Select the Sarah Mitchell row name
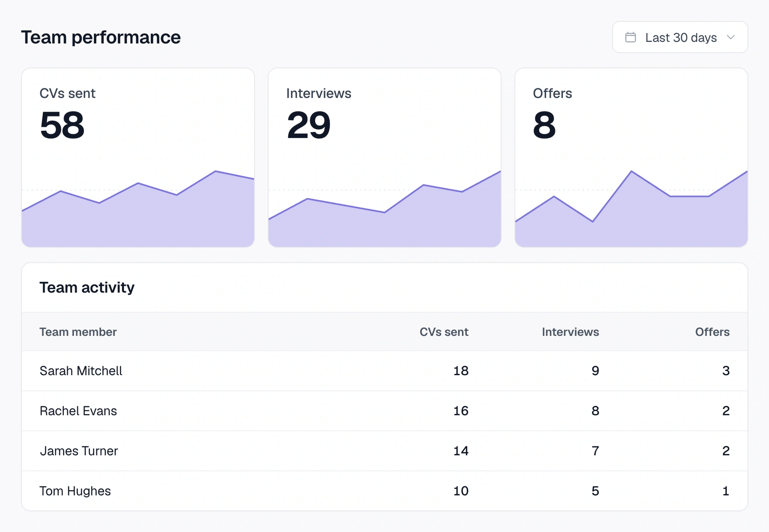Viewport: 769px width, 532px height. click(x=81, y=371)
